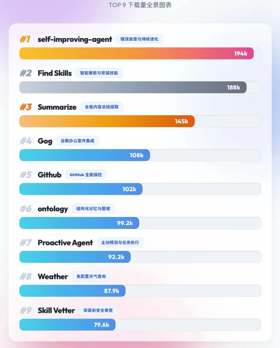The width and height of the screenshot is (280, 348).
Task: Click the 145k orange bar
Action: 107,121
